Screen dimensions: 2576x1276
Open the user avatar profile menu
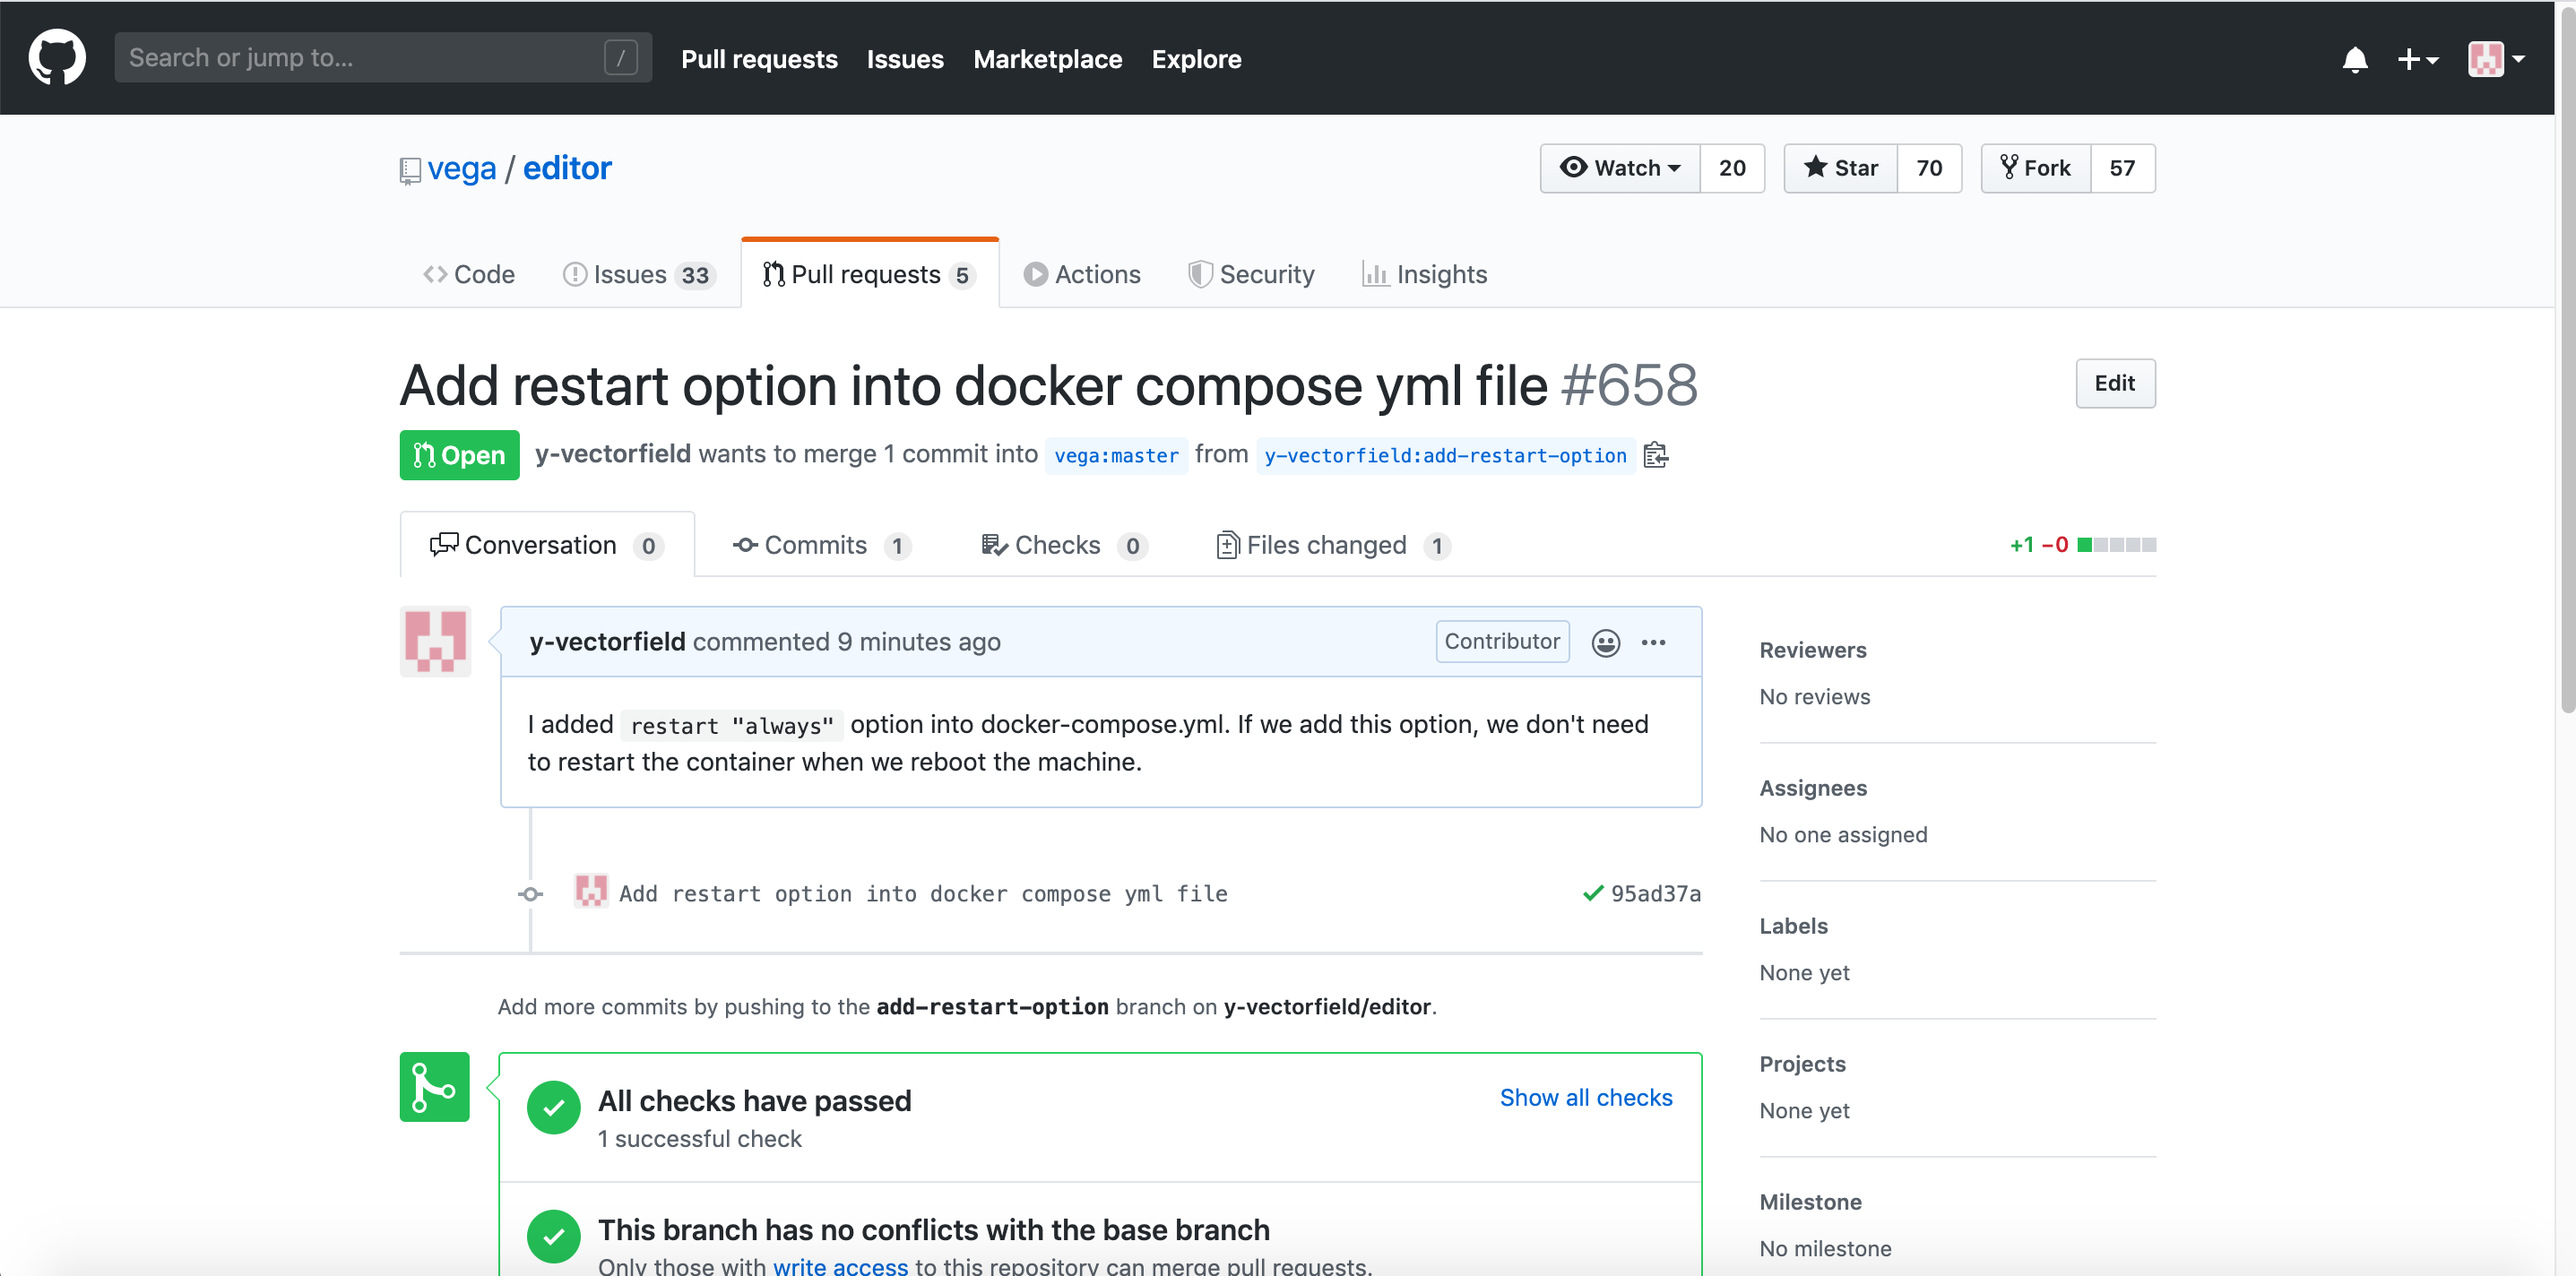2496,59
